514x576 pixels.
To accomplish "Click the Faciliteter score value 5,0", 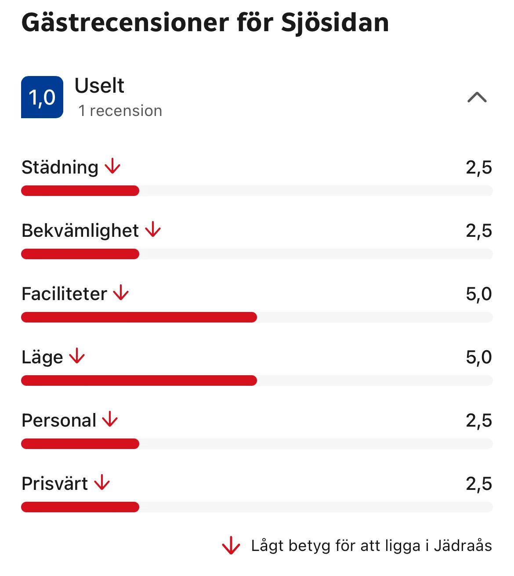I will [478, 294].
